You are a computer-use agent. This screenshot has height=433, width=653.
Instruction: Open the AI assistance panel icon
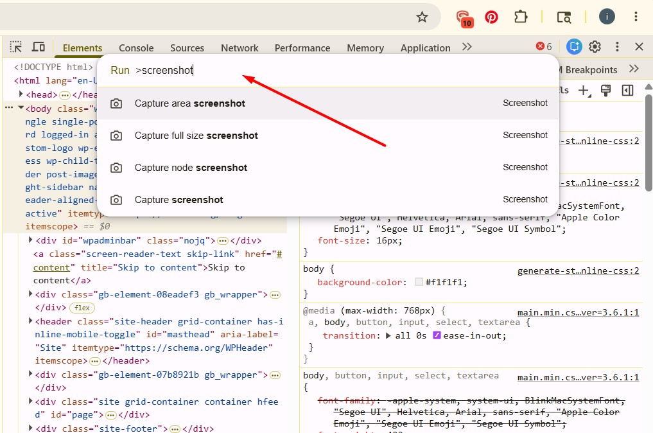click(x=574, y=47)
